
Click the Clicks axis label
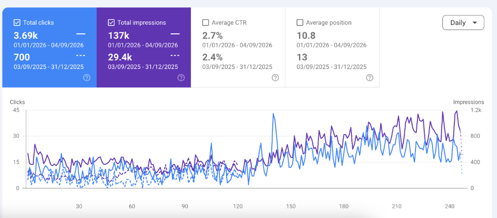tap(17, 102)
